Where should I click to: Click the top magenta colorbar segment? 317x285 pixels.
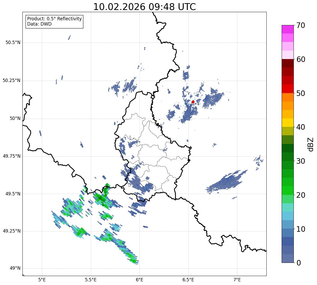[x=287, y=29]
